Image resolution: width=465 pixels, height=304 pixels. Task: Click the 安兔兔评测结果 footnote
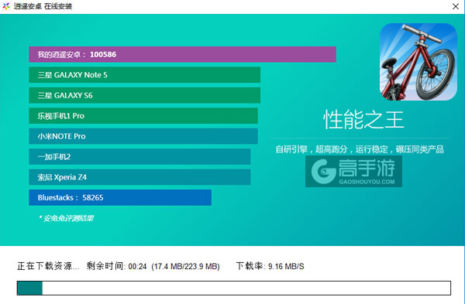pos(66,218)
